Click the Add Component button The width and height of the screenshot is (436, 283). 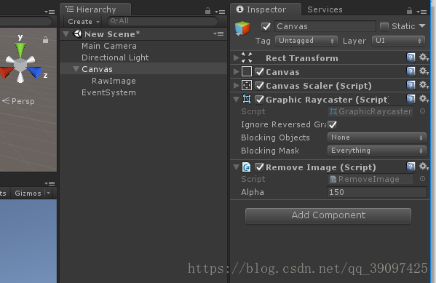coord(328,216)
